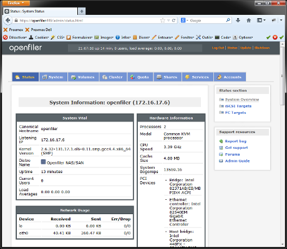Click the listening IP value 172.16.17.6
The width and height of the screenshot is (287, 249).
coord(52,140)
